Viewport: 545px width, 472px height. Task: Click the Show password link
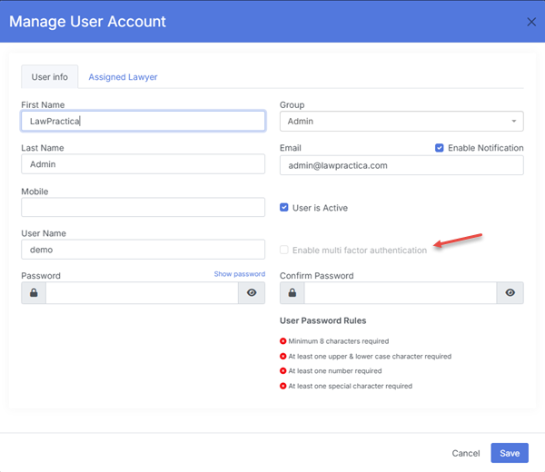[239, 274]
